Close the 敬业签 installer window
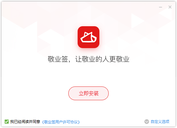 coord(170,7)
